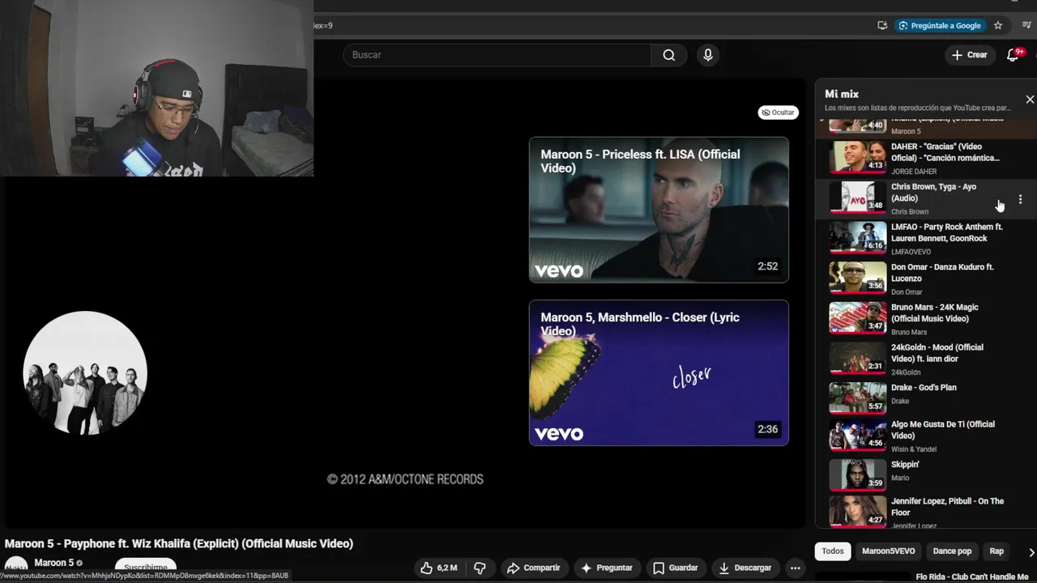Hide the end screen with Ocultar
1037x583 pixels.
click(778, 113)
